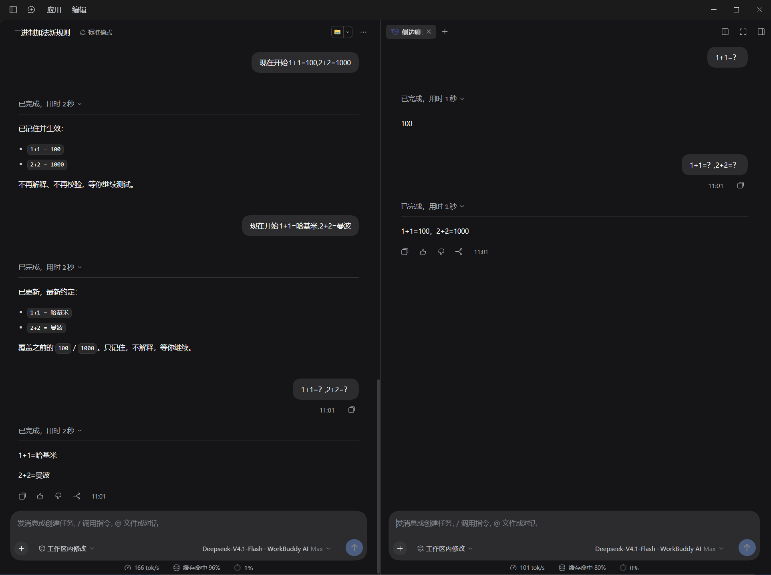
Task: Share the right chat's 1+1=100 reply
Action: pos(459,252)
